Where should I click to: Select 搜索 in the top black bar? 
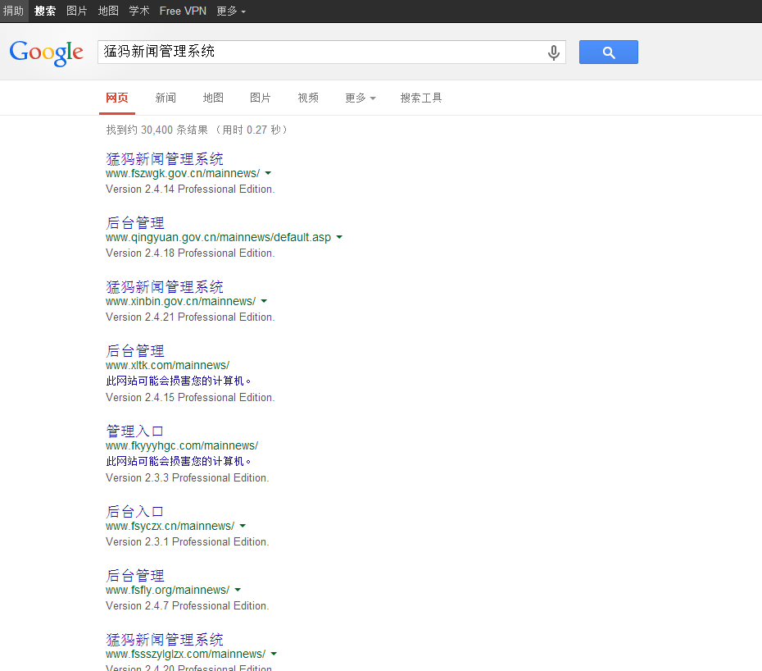[45, 11]
